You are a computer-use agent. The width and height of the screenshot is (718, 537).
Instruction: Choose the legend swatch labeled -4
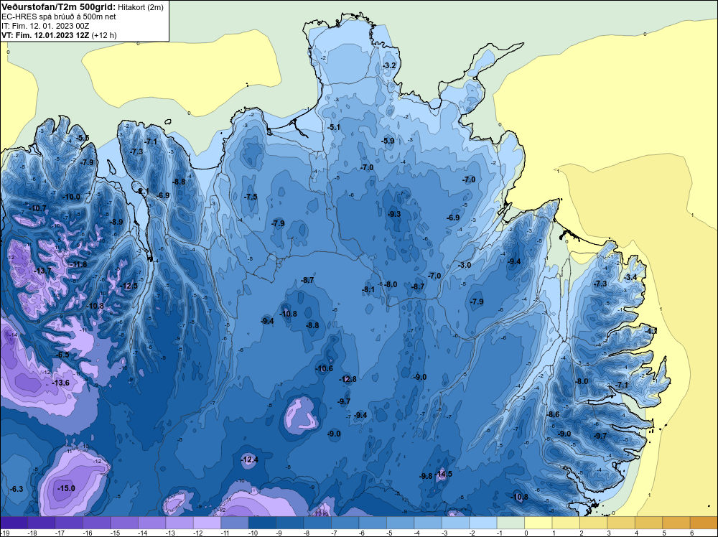point(428,523)
